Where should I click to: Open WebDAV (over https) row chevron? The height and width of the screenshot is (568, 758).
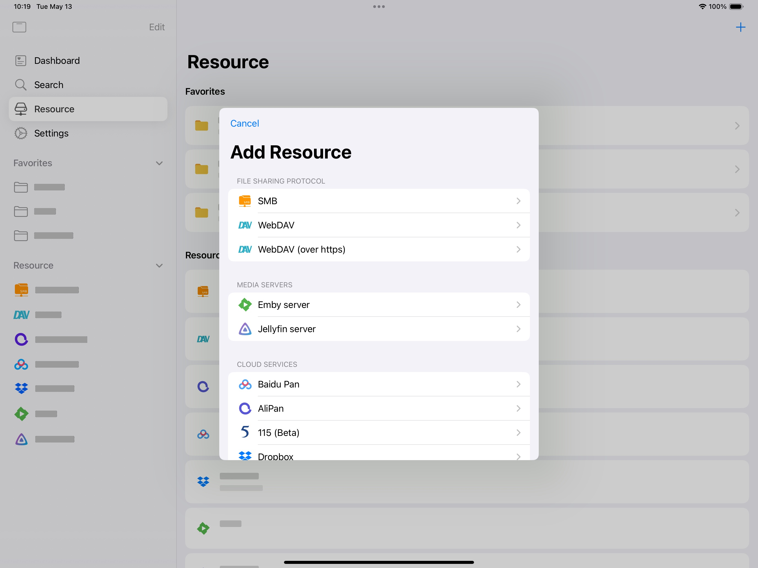click(x=518, y=249)
